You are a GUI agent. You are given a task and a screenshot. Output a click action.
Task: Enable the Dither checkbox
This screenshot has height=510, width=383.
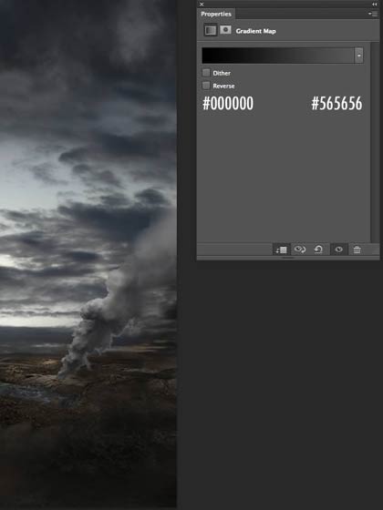click(x=206, y=73)
